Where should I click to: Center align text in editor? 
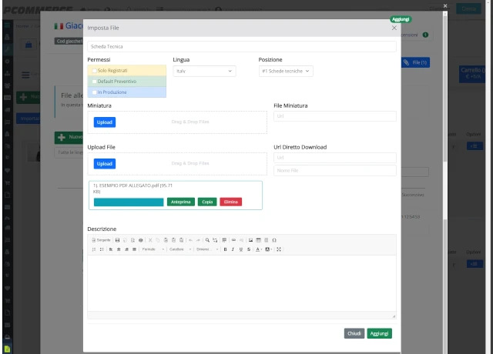(x=119, y=249)
